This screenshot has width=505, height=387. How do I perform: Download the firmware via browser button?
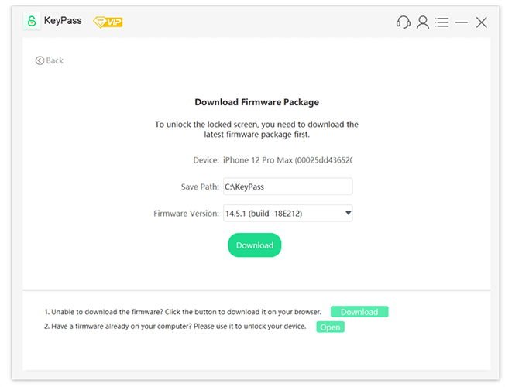(359, 312)
